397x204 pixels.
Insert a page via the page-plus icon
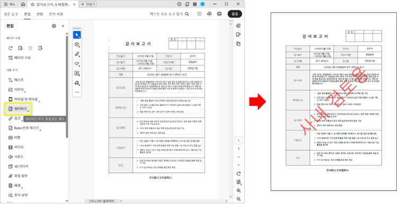coord(21,48)
